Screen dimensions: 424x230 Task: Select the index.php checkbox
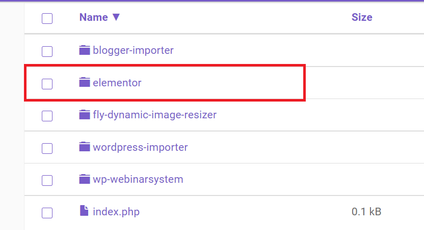47,213
